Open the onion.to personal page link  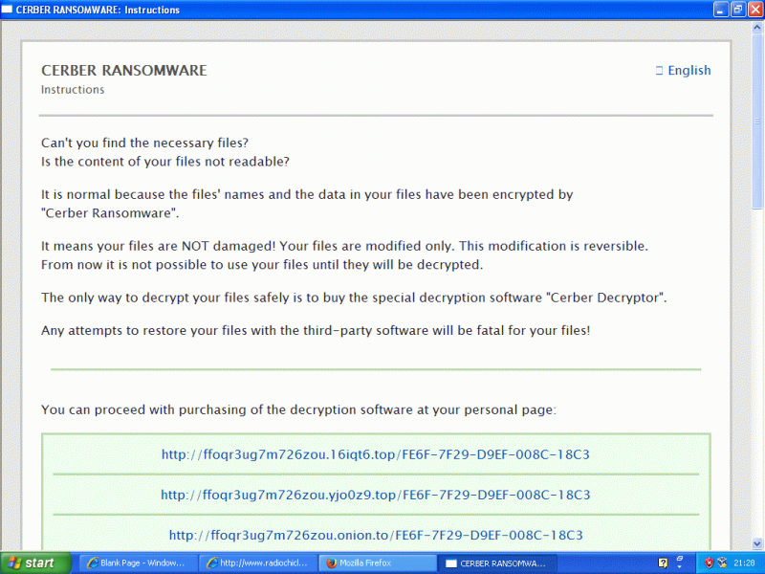376,536
